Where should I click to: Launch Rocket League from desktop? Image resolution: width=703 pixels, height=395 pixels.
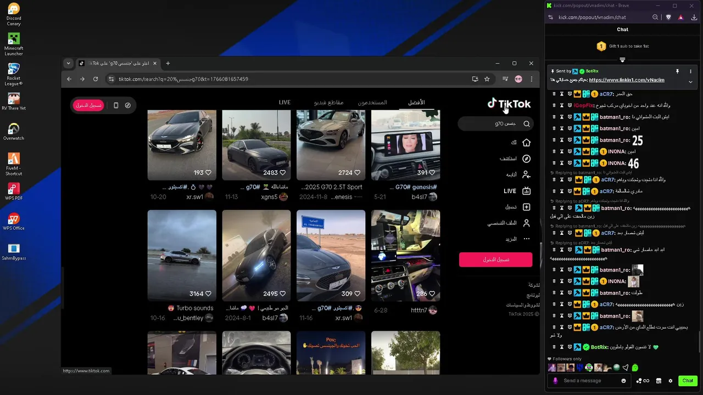pyautogui.click(x=14, y=75)
